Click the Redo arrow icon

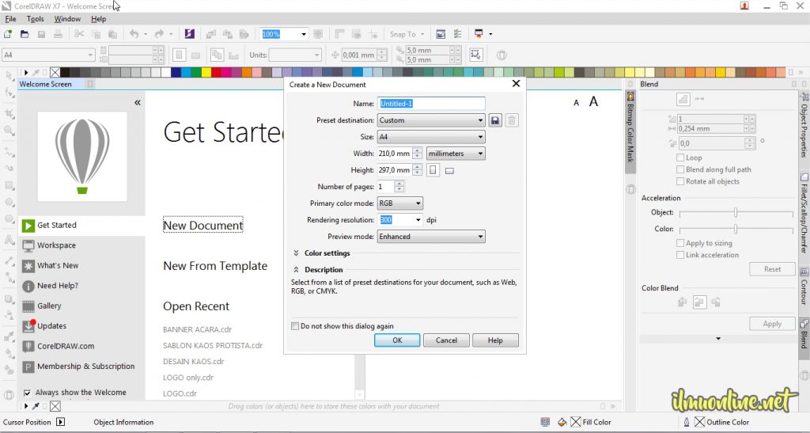coord(159,34)
